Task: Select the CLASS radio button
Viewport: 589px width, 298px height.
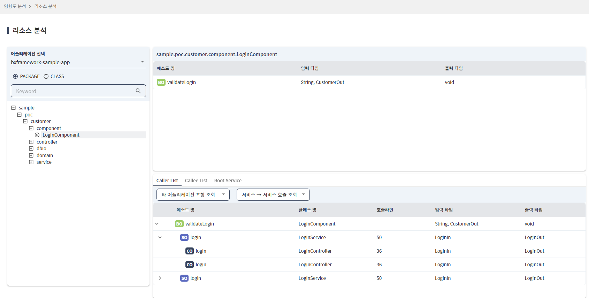Action: coord(46,77)
